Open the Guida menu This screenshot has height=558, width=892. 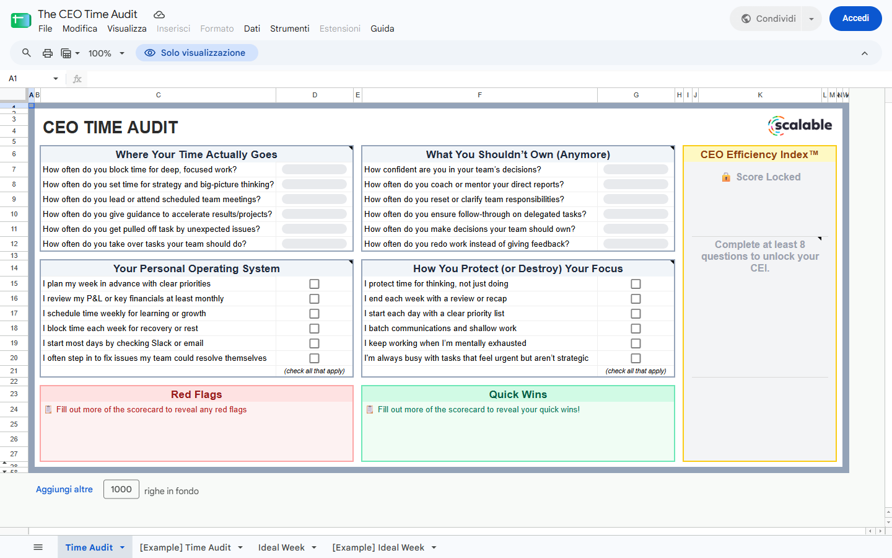[382, 29]
